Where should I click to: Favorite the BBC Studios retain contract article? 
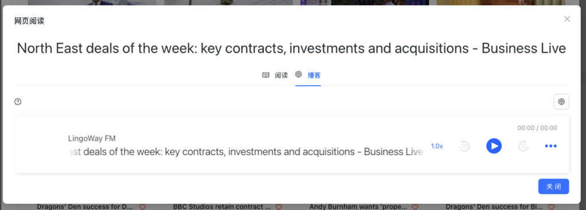[279, 207]
